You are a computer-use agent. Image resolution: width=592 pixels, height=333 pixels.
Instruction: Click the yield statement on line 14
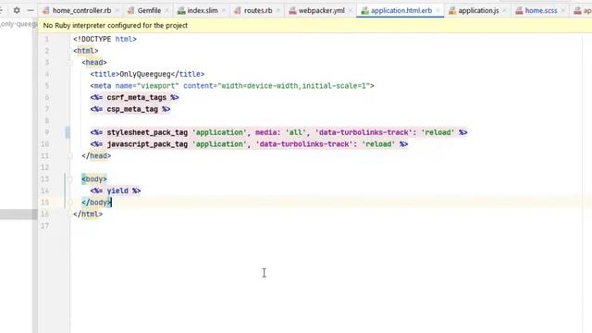(x=116, y=191)
